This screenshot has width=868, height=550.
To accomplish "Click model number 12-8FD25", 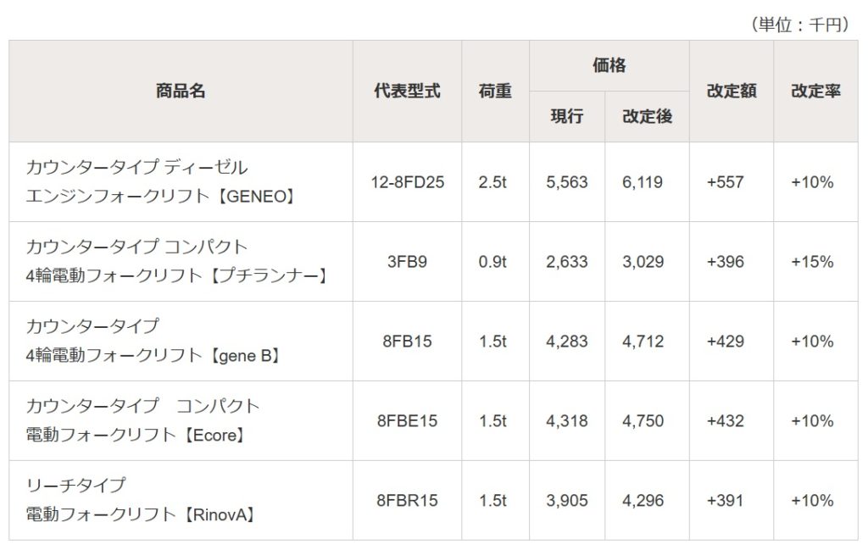I will pyautogui.click(x=407, y=182).
